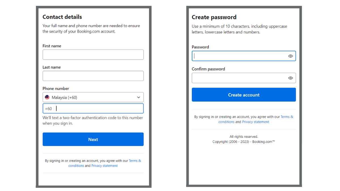Click the Contact details heading

pos(62,17)
